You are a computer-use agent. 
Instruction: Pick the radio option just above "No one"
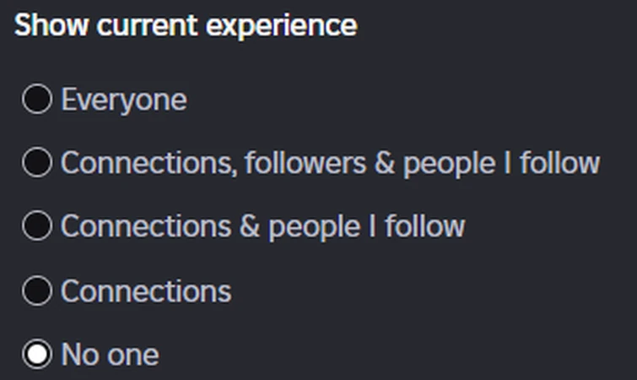point(37,290)
